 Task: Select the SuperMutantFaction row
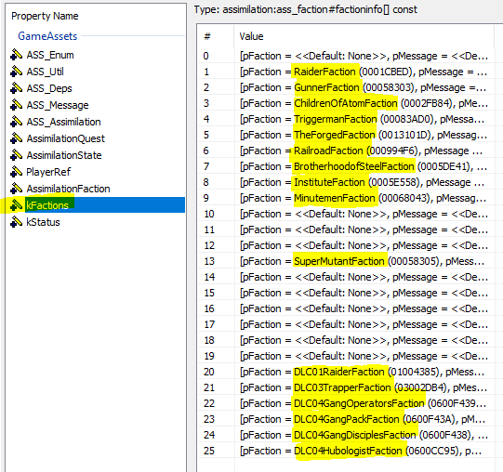pos(346,261)
